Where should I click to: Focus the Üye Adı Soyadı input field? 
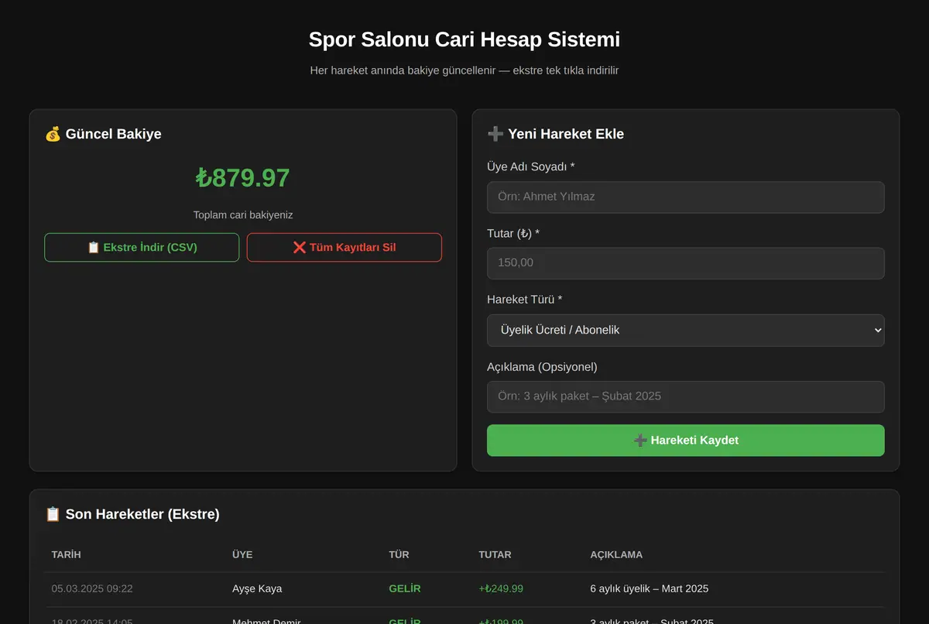click(x=686, y=197)
